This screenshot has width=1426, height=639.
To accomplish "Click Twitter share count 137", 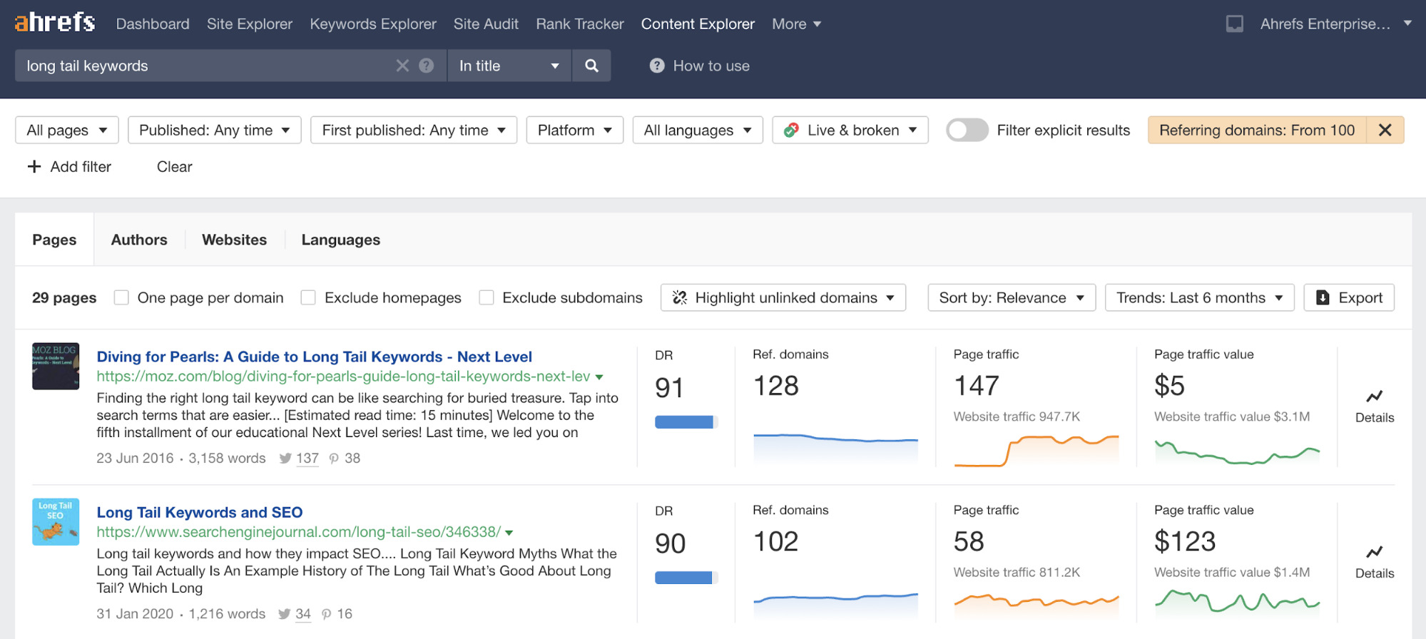I will point(307,459).
